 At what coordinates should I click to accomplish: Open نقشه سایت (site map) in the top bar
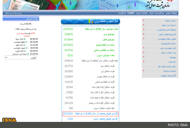point(142,13)
